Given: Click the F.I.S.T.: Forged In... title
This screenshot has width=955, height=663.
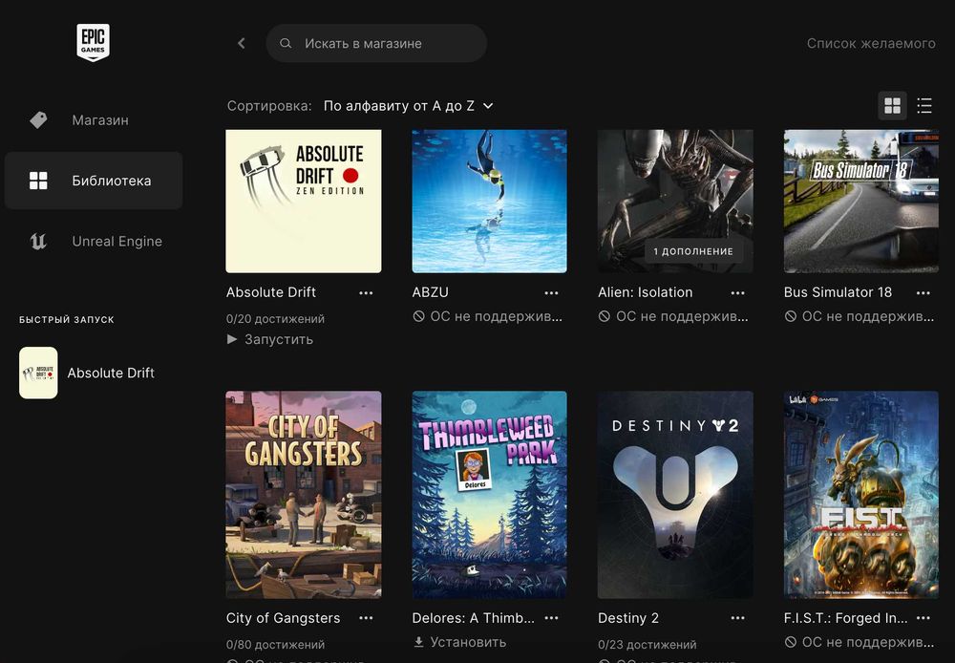Looking at the screenshot, I should [845, 618].
